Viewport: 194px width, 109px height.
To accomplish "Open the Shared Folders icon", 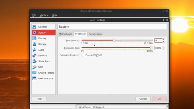I will click(34, 73).
